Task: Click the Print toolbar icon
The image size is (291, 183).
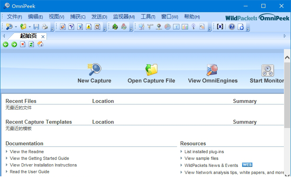Action: click(x=45, y=27)
